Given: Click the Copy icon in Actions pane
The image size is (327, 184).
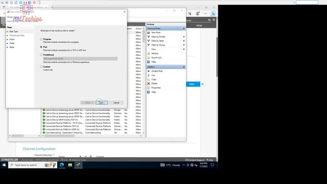Looking at the screenshot, I should [149, 80].
